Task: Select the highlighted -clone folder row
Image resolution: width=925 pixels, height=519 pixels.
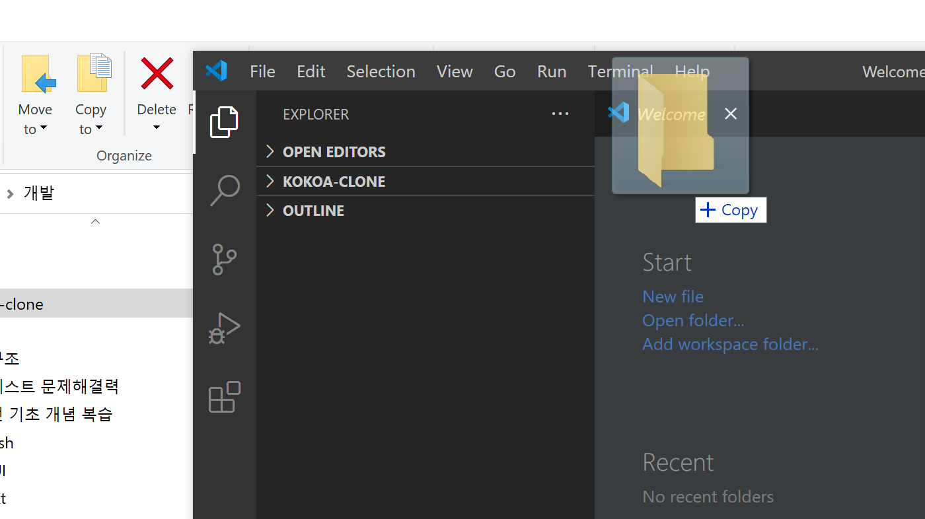Action: coord(96,304)
